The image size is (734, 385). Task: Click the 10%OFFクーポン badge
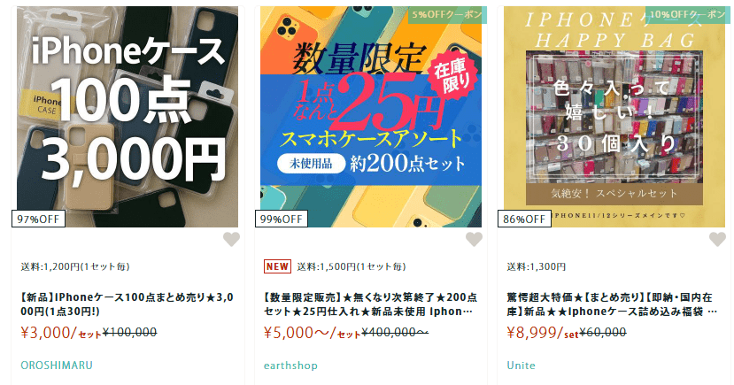(x=688, y=14)
